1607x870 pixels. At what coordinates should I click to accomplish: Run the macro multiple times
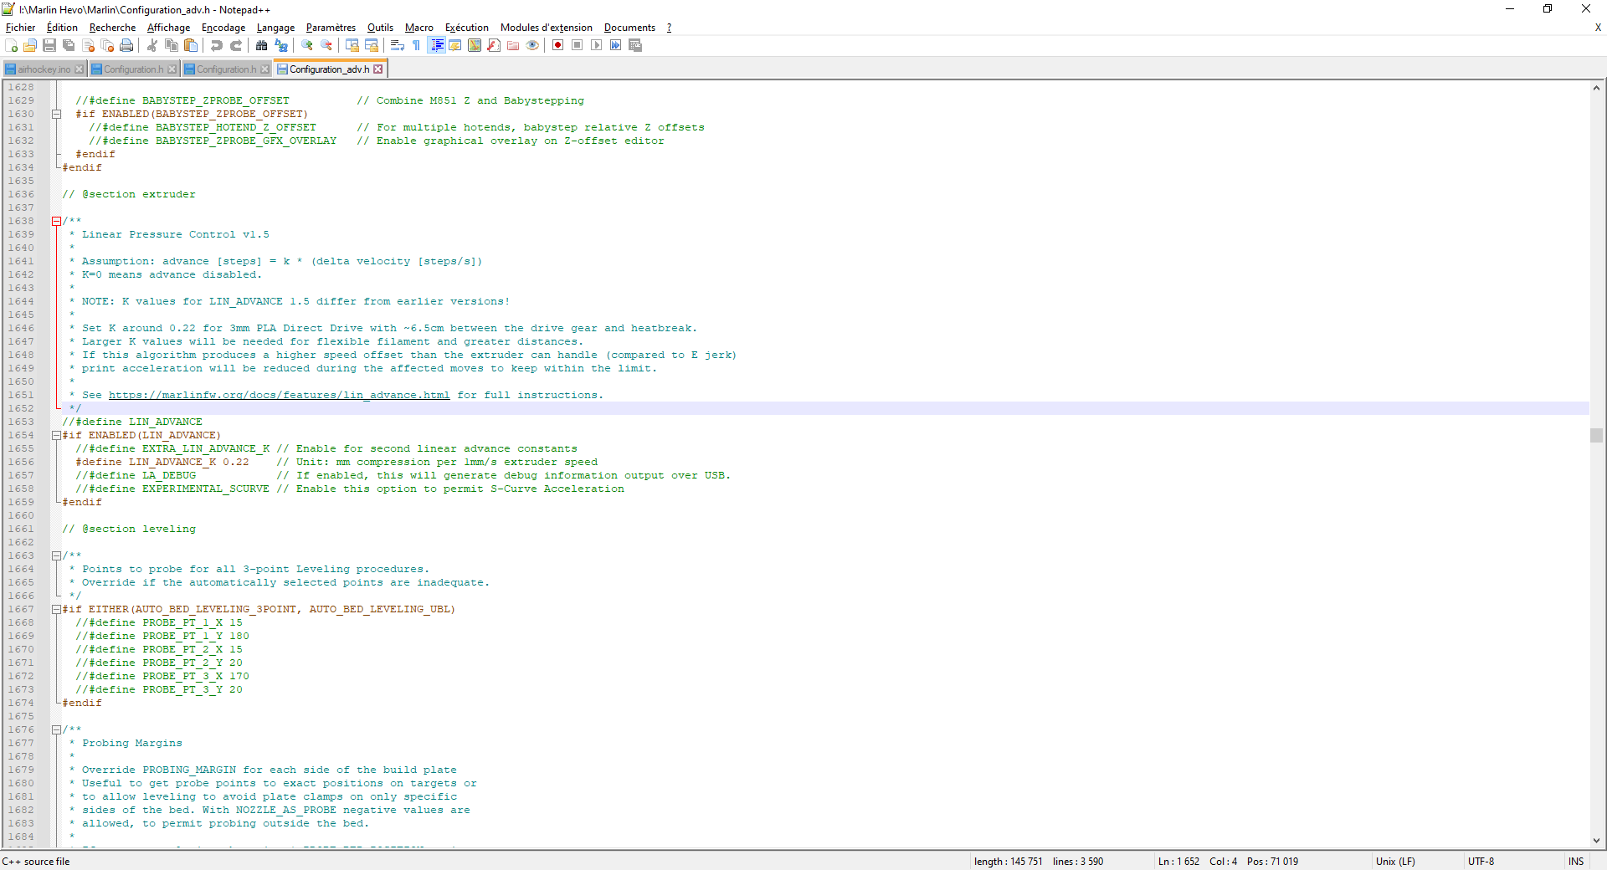[x=616, y=45]
